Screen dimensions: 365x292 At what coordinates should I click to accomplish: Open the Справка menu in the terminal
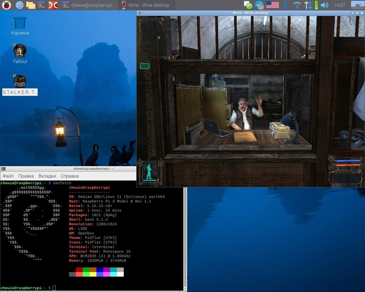pos(70,176)
